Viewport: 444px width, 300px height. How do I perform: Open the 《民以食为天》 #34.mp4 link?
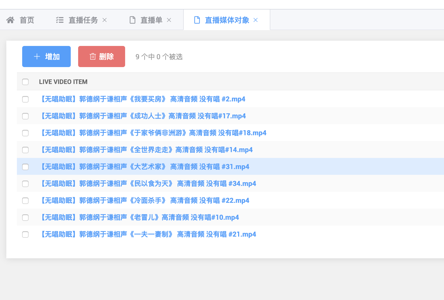click(x=148, y=184)
